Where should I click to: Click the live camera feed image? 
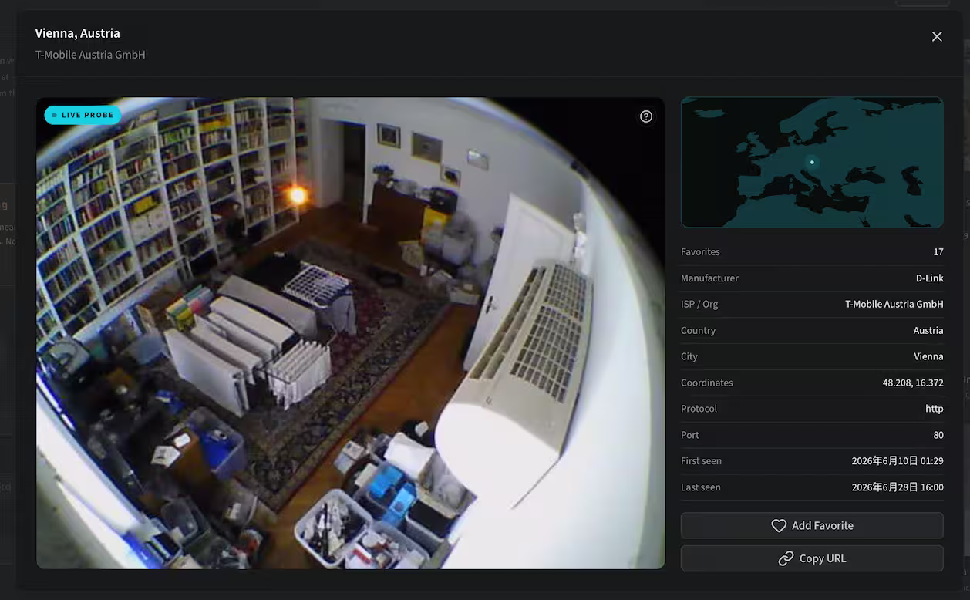[350, 333]
